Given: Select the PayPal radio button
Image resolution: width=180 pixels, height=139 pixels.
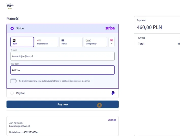Looking at the screenshot, I should (12, 93).
